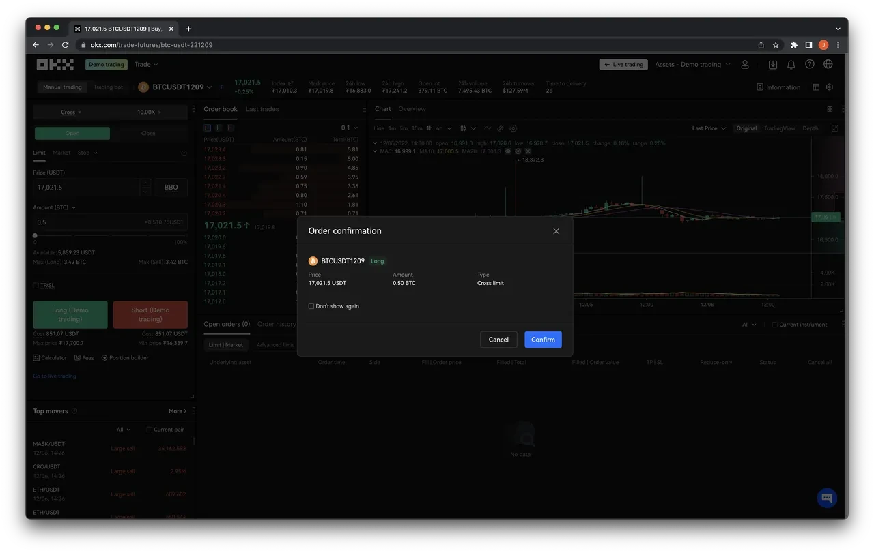This screenshot has height=553, width=874.
Task: Click the Amount input field
Action: (x=110, y=222)
